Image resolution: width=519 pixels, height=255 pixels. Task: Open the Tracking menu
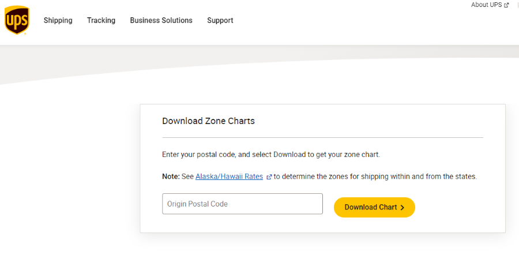point(101,20)
